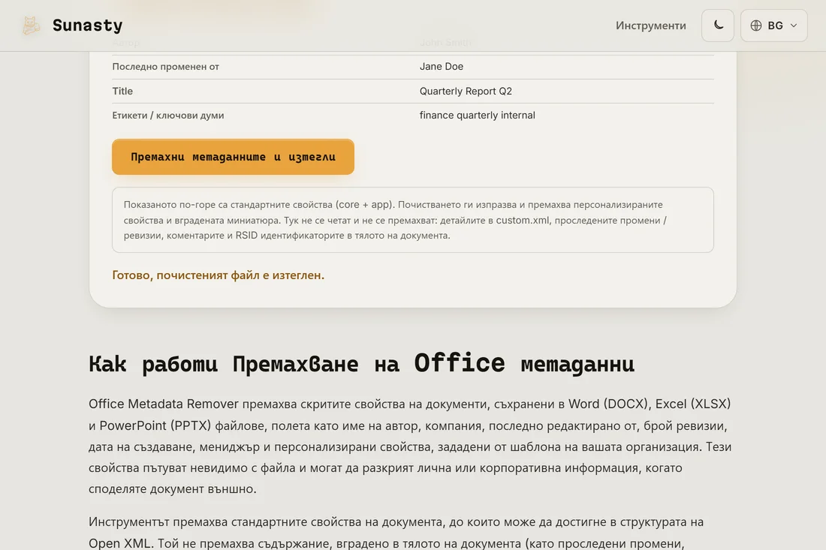Click the info note about core + app properties
826x550 pixels.
click(412, 220)
